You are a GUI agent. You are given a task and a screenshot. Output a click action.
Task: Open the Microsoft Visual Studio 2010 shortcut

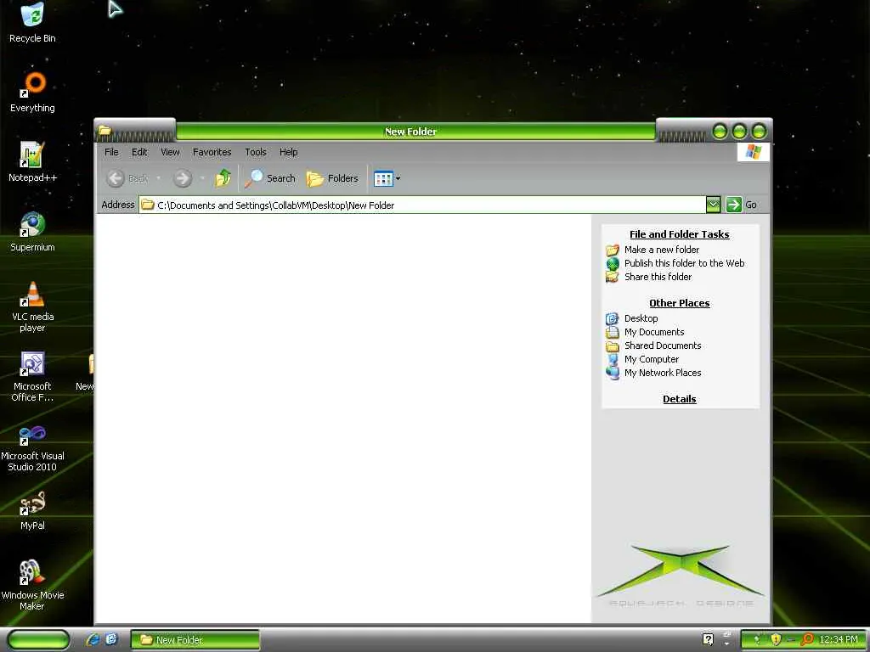[32, 447]
